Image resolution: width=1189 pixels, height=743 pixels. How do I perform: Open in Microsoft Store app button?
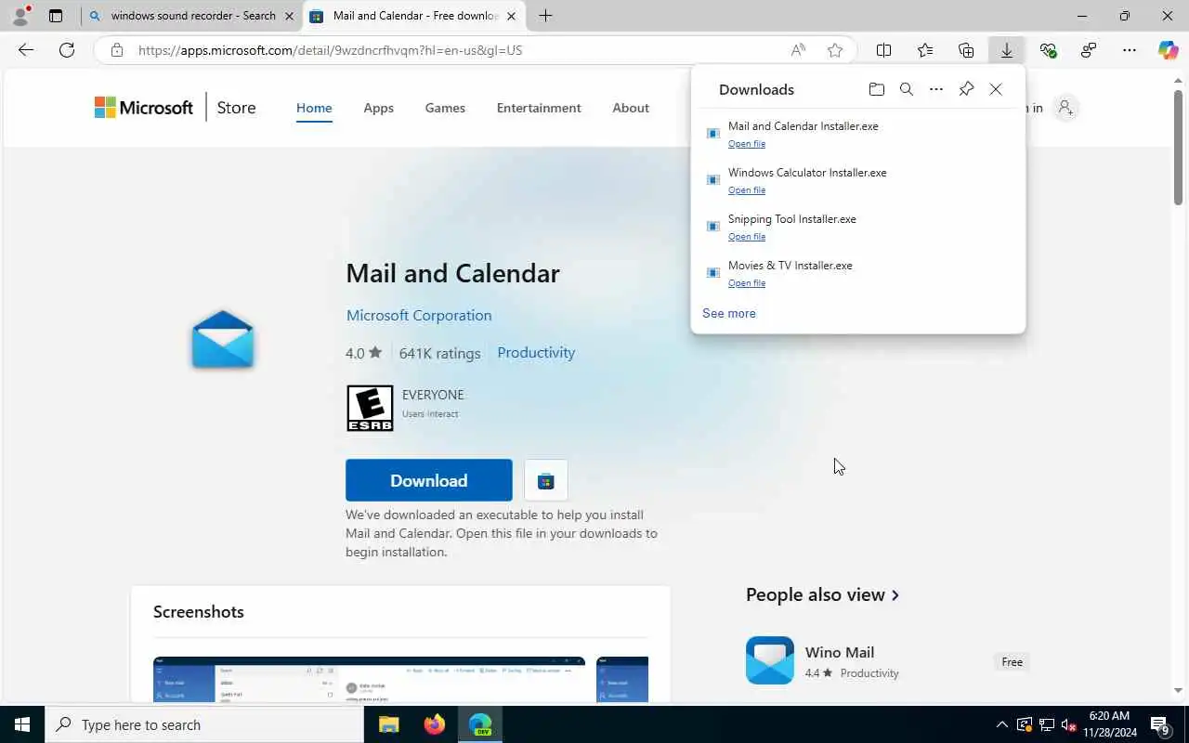click(x=546, y=480)
